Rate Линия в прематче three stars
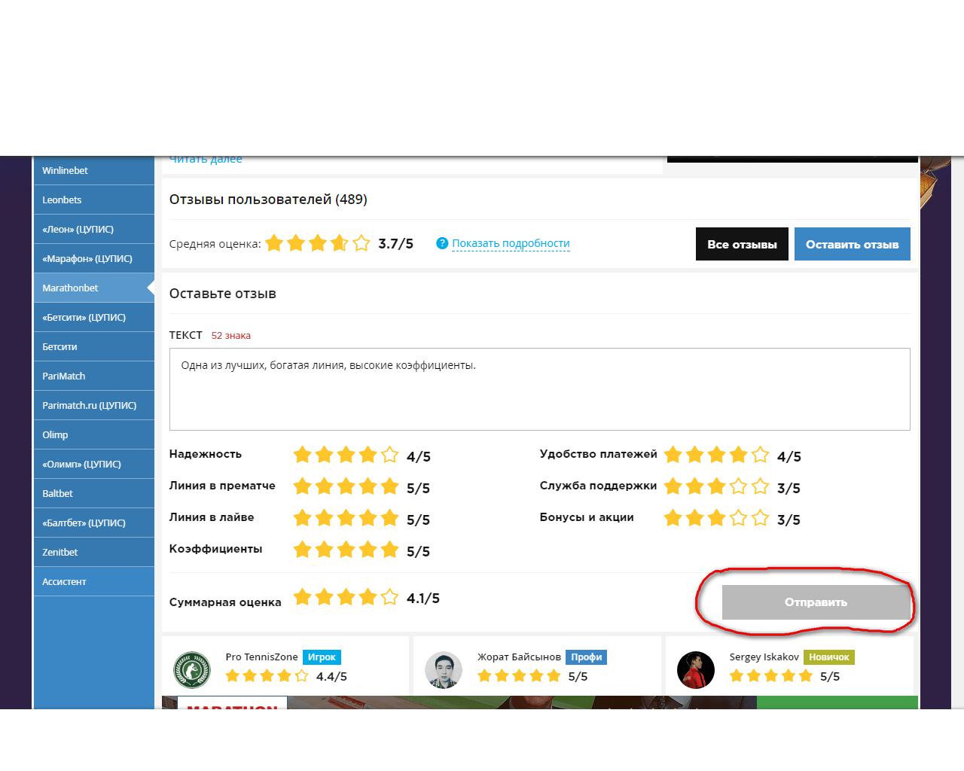Viewport: 964px width, 771px height. [x=346, y=486]
